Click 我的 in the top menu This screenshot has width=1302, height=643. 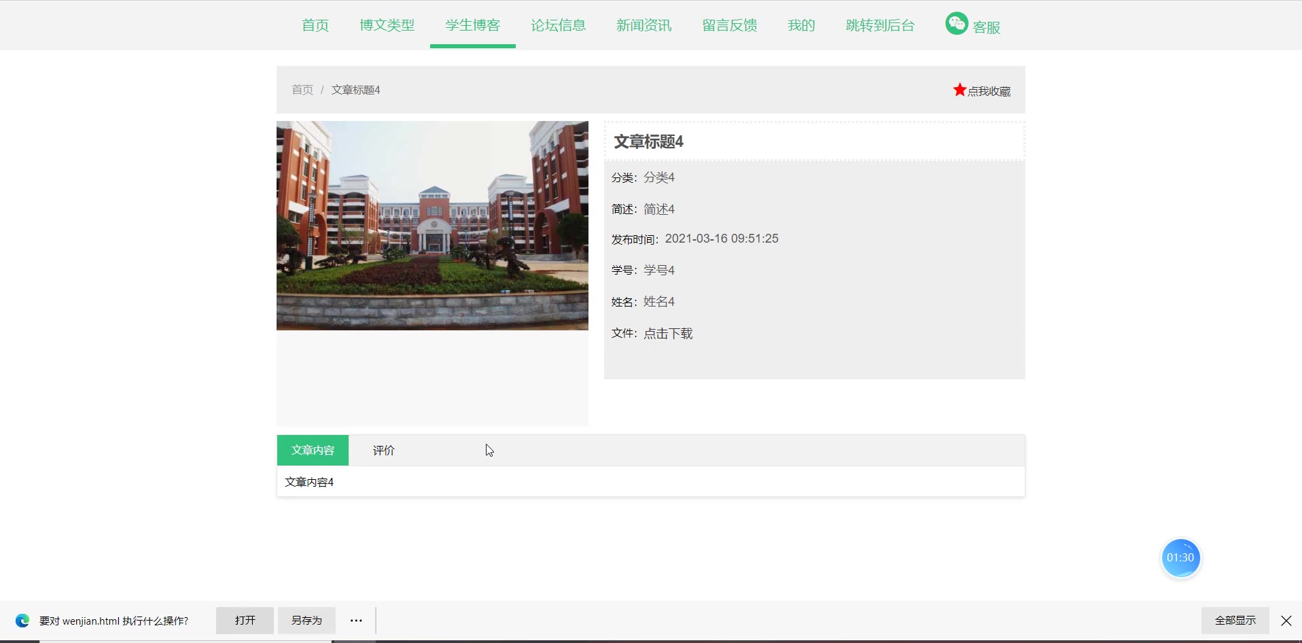point(800,25)
